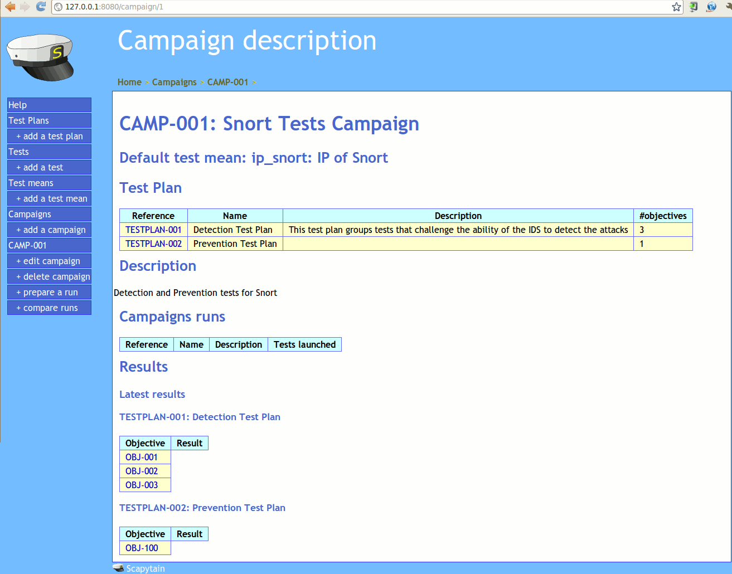The image size is (732, 574).
Task: Click the globe extension icon in toolbar
Action: pos(711,7)
